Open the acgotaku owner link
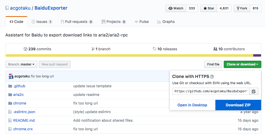The height and width of the screenshot is (135, 265). pyautogui.click(x=20, y=8)
